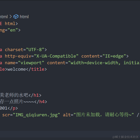Expand the breadcrumb chevron separator

(10, 17)
